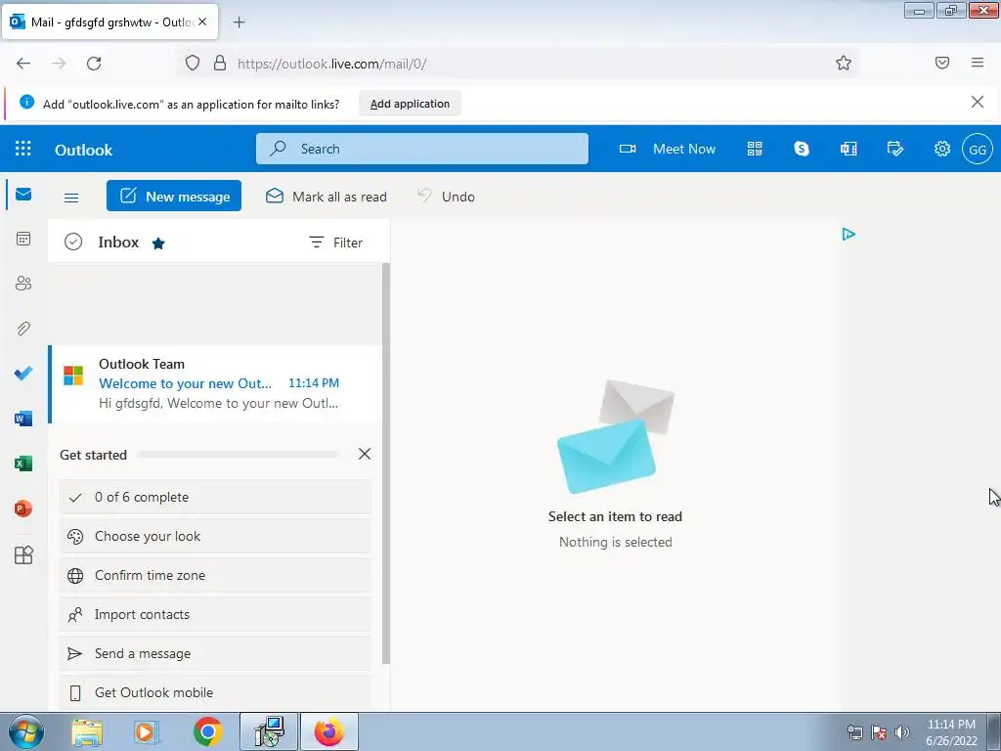Image resolution: width=1001 pixels, height=751 pixels.
Task: Click the volume icon in system tray
Action: pyautogui.click(x=902, y=732)
